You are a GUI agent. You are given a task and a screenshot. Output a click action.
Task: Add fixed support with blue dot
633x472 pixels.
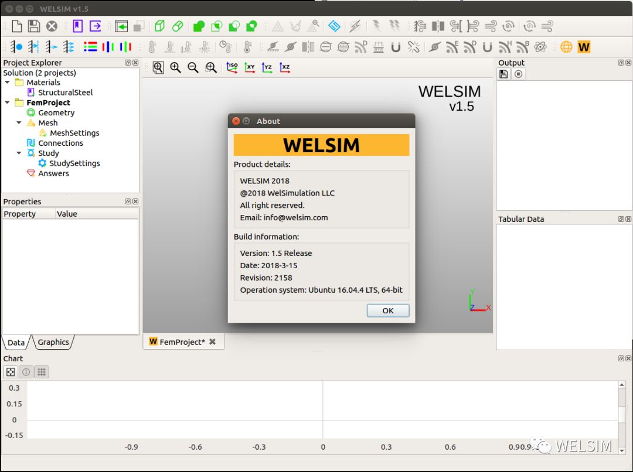coord(16,47)
